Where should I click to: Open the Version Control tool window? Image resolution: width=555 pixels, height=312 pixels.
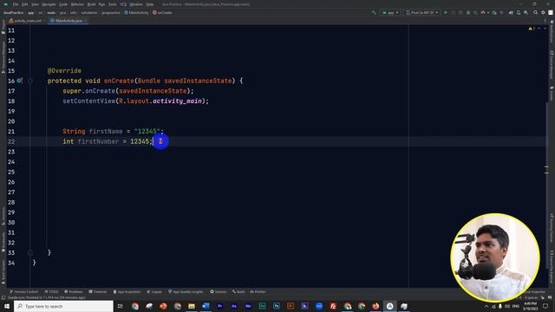(x=23, y=291)
